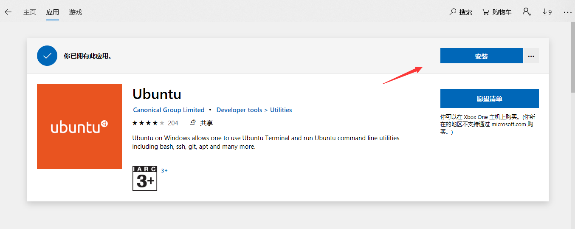Click the 你已拥有此应用 text
This screenshot has height=229, width=575.
click(88, 56)
